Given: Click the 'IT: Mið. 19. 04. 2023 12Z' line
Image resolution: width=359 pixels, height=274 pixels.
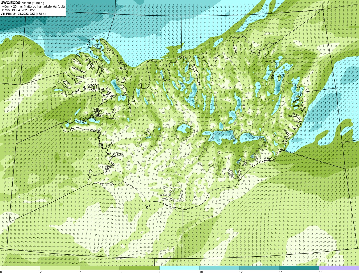Looking at the screenshot, I should click(x=18, y=10).
